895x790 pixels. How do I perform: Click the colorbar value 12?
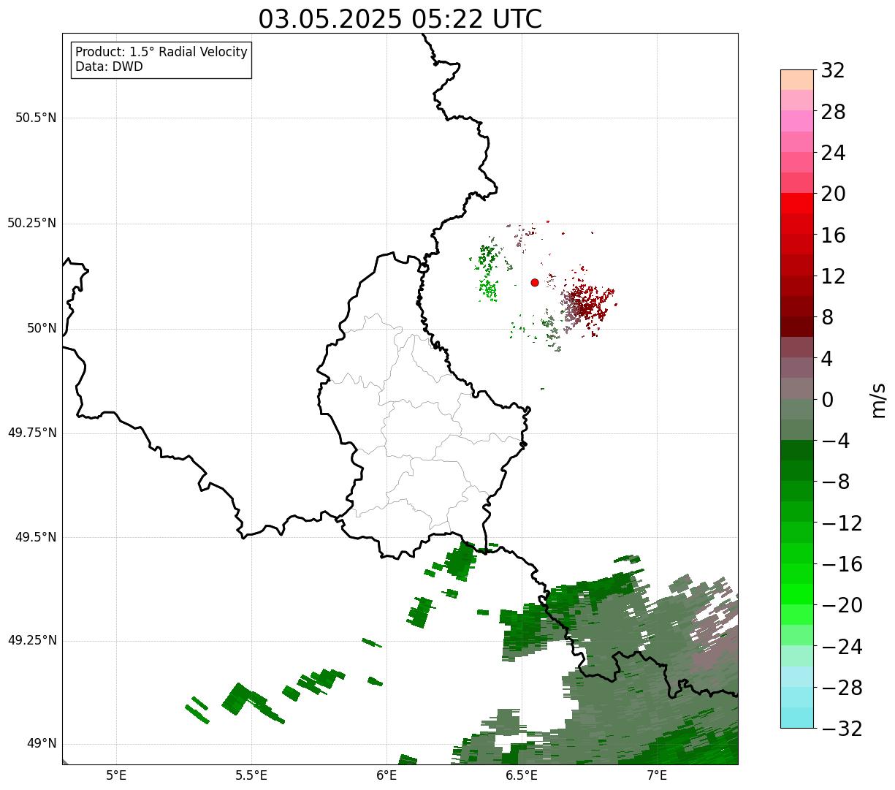[x=833, y=276]
